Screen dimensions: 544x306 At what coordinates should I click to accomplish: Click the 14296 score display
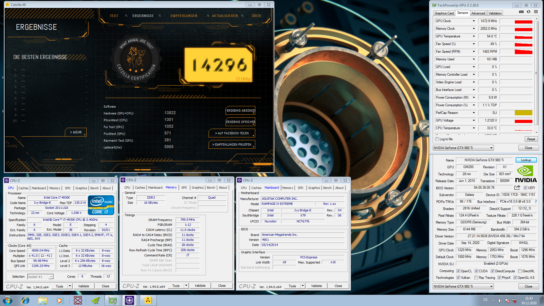coord(218,65)
